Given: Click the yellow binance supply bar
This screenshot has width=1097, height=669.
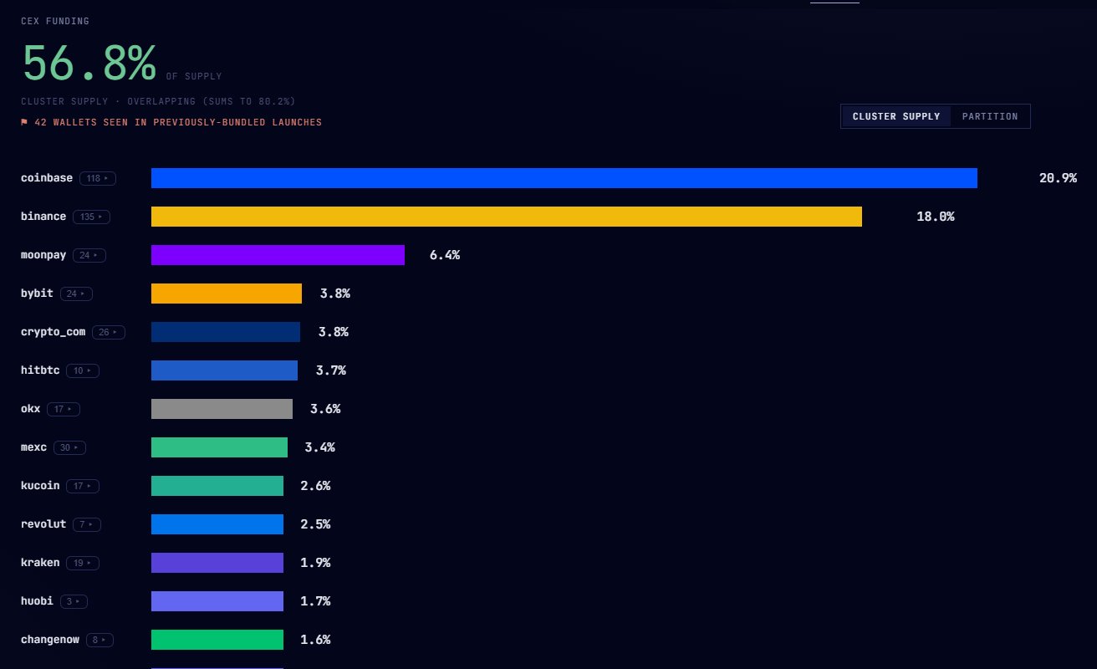Looking at the screenshot, I should [x=507, y=217].
